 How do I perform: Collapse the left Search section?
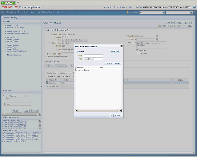coord(4,90)
